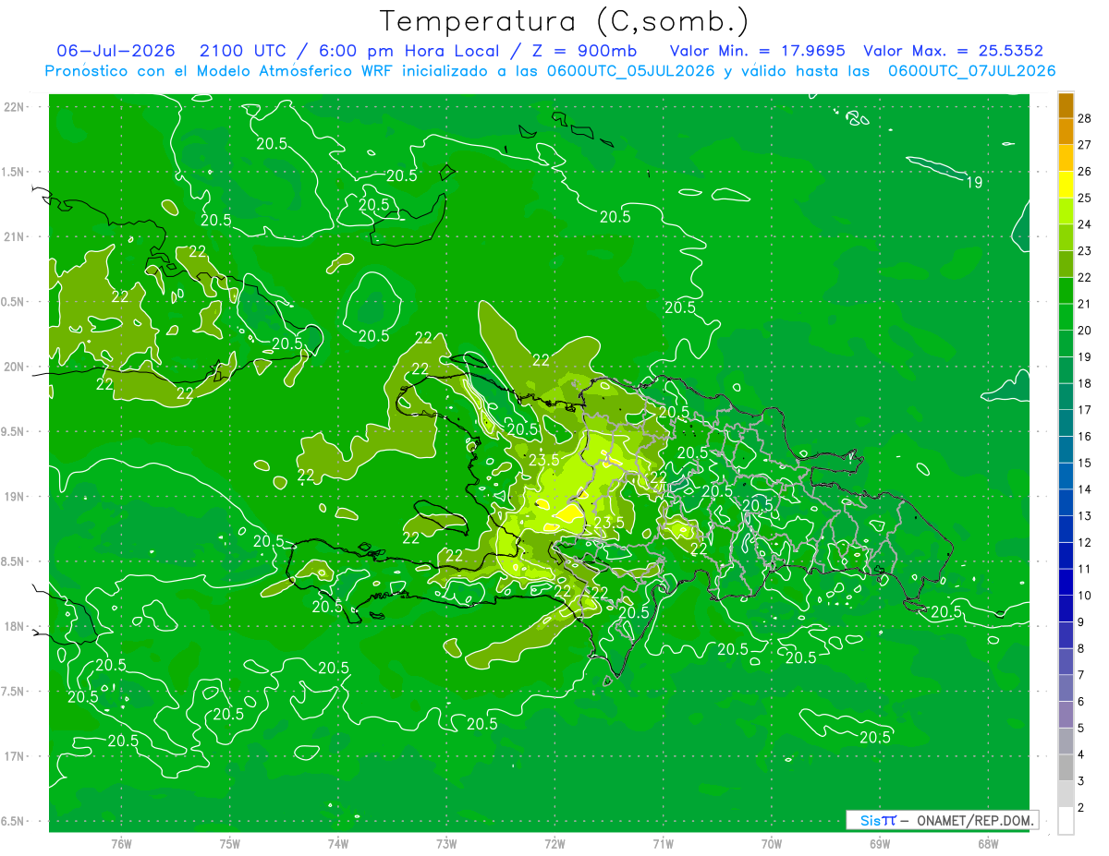Click the '71W' longitude axis label
This screenshot has width=1109, height=856.
pyautogui.click(x=663, y=844)
